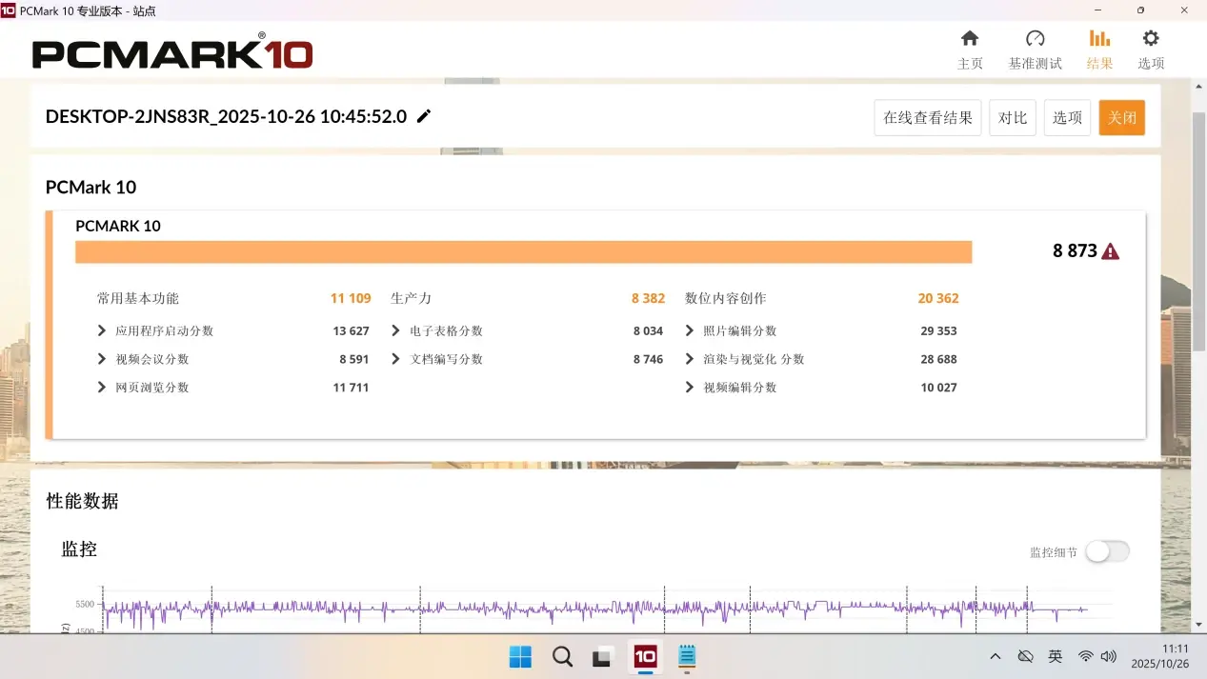Select the 结果 results chart icon

coord(1099,38)
